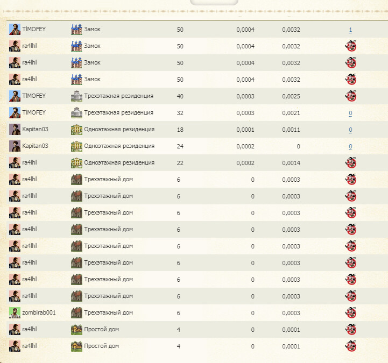Open the "0" link in Kapitan03's row with 24
This screenshot has width=388, height=363.
350,146
